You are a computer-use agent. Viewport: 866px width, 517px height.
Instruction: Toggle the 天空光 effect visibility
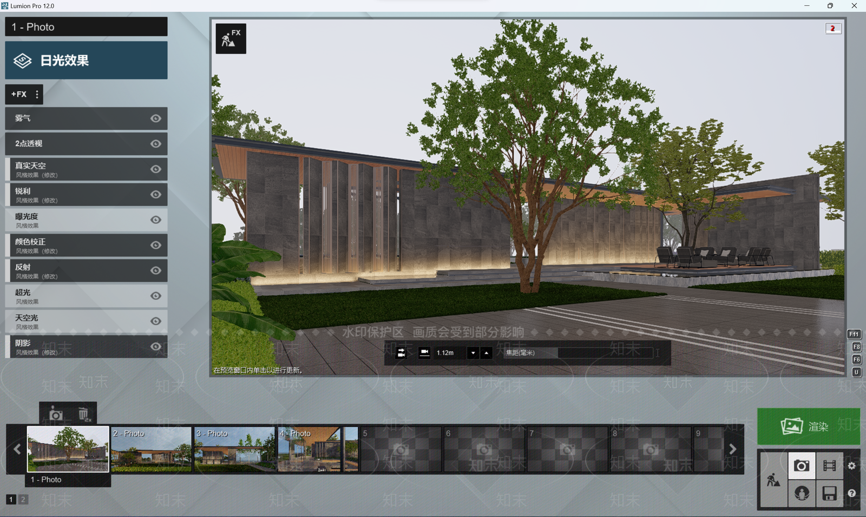[156, 321]
